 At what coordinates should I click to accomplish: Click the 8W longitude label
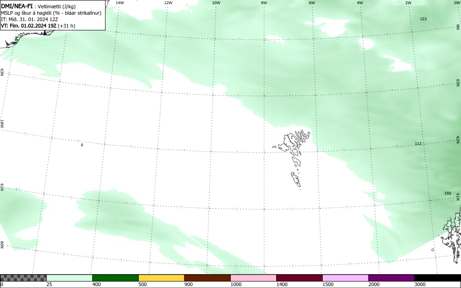tap(264, 3)
